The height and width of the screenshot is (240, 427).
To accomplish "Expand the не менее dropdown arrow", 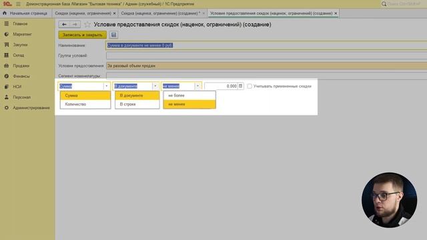I will [x=197, y=86].
